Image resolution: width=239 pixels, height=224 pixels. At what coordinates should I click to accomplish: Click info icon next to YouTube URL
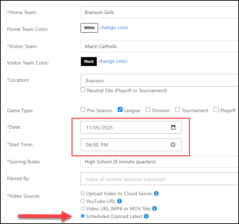coord(120,201)
